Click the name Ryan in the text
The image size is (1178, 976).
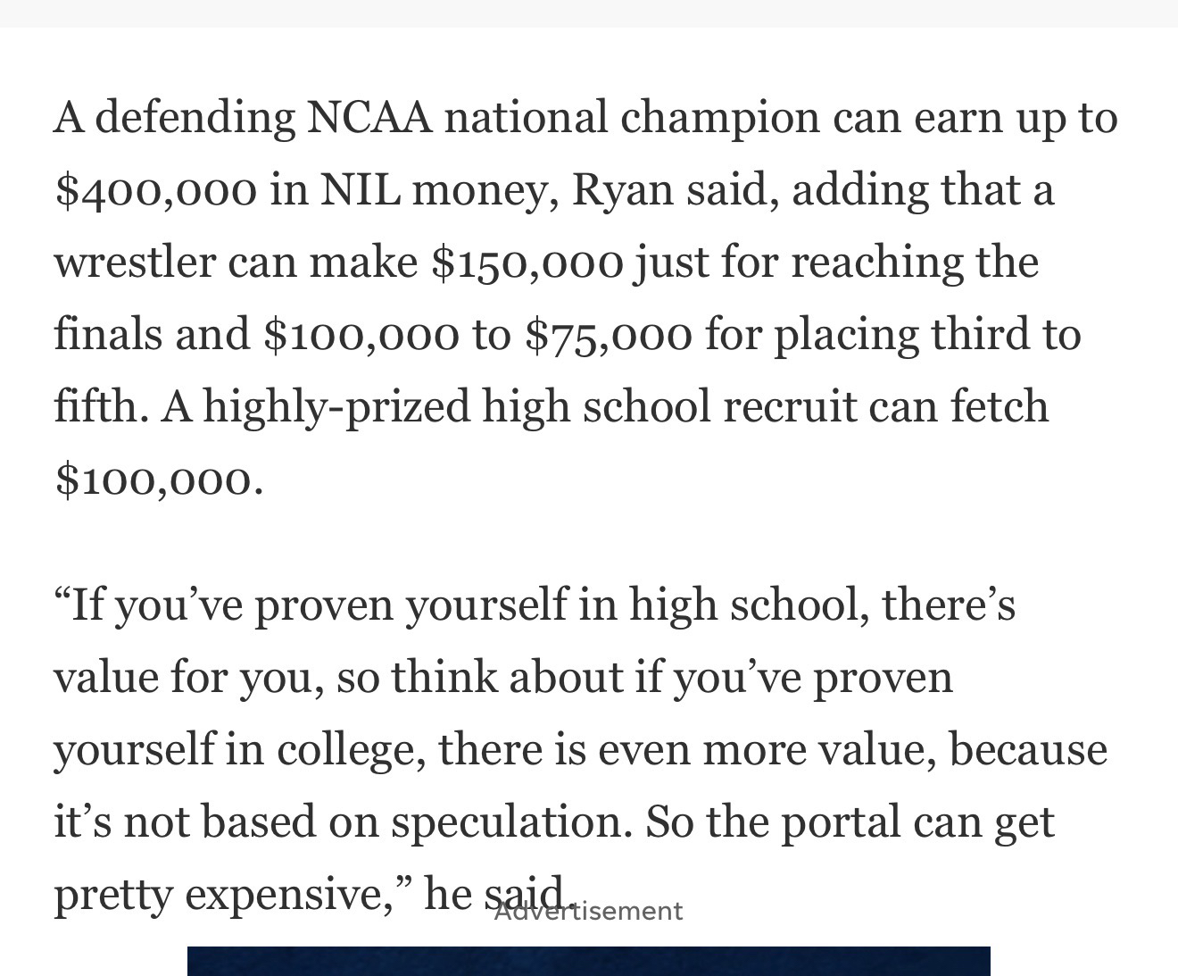tap(621, 189)
